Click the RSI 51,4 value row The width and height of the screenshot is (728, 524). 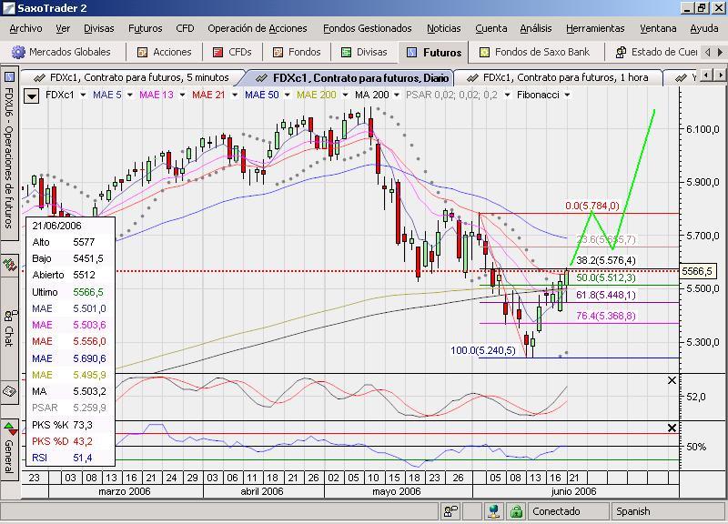click(70, 458)
